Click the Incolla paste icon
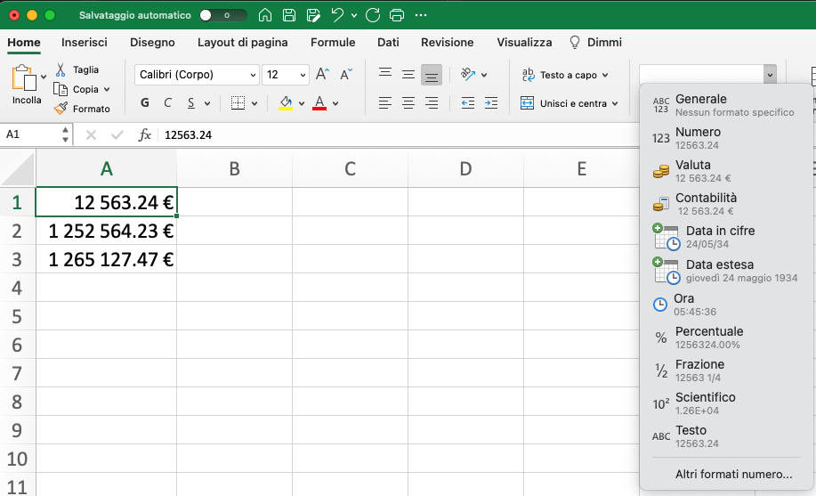The image size is (816, 496). coord(23,78)
